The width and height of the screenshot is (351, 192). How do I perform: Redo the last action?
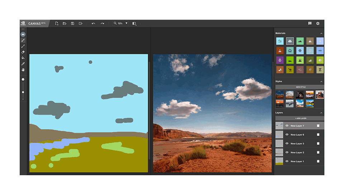[x=102, y=24]
